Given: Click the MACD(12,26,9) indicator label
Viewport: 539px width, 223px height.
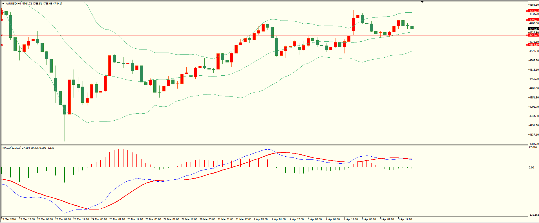Looking at the screenshot, I should (12, 148).
